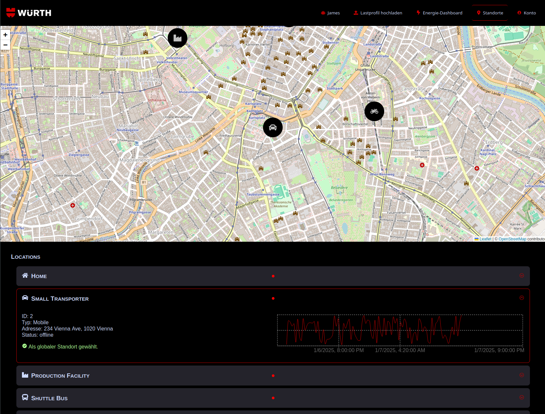The height and width of the screenshot is (414, 545).
Task: Click the factory marker near Volkstheater
Action: pos(177,38)
